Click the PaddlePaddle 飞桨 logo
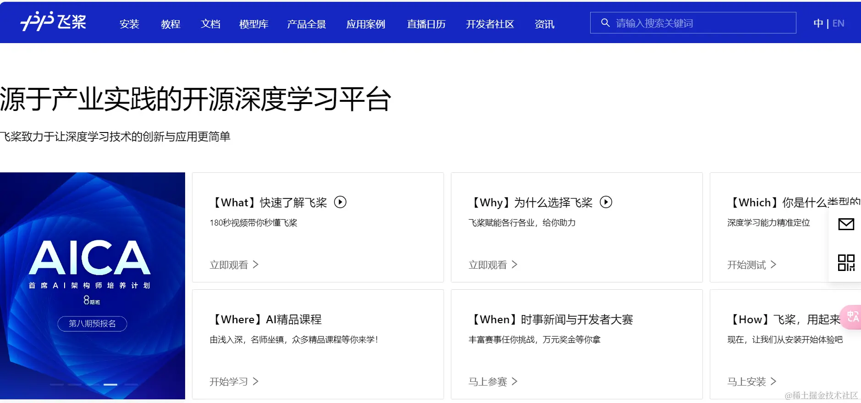 click(53, 22)
